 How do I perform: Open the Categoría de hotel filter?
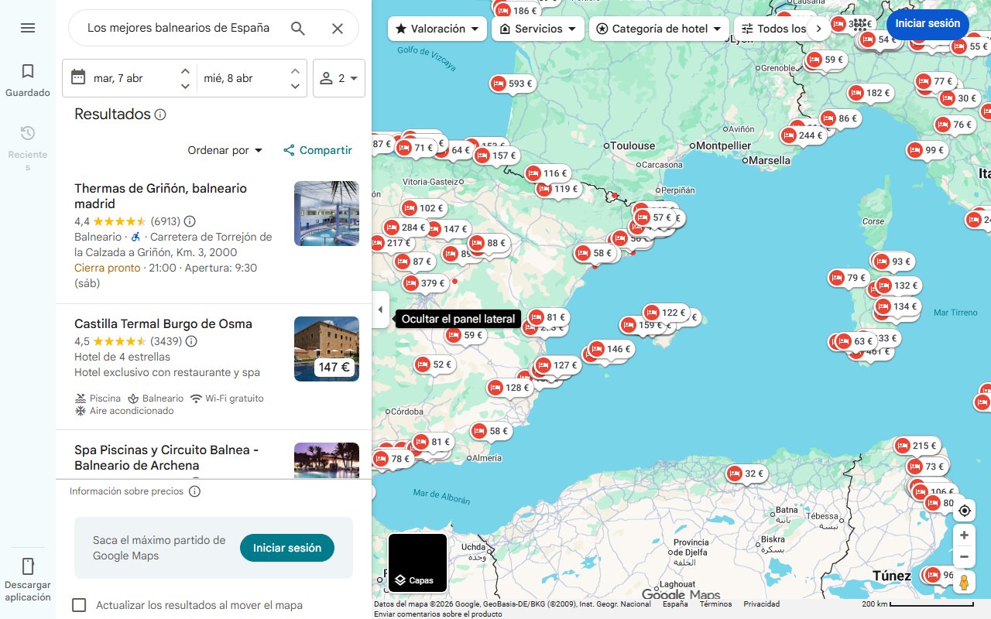point(657,28)
